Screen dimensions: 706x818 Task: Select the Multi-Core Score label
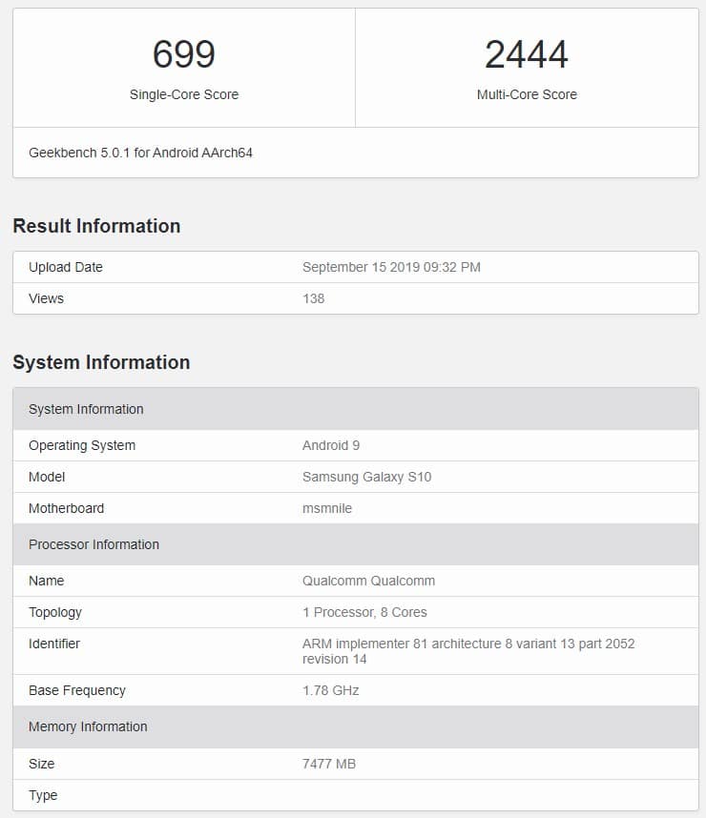coord(527,94)
